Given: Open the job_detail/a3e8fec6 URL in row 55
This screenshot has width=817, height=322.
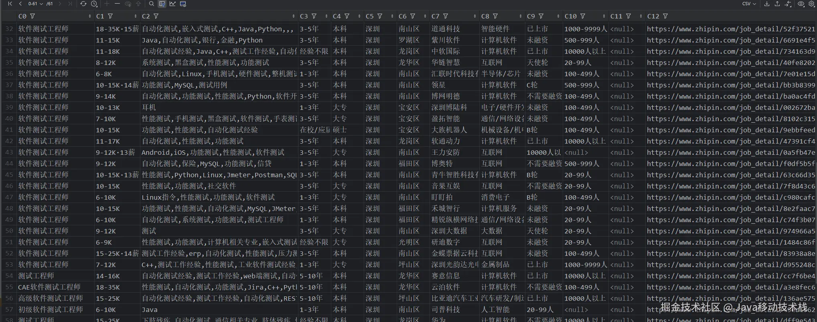Looking at the screenshot, I should (x=731, y=287).
